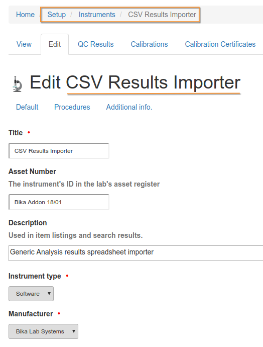Navigate to the Instruments breadcrumb
This screenshot has width=263, height=347.
coord(97,15)
